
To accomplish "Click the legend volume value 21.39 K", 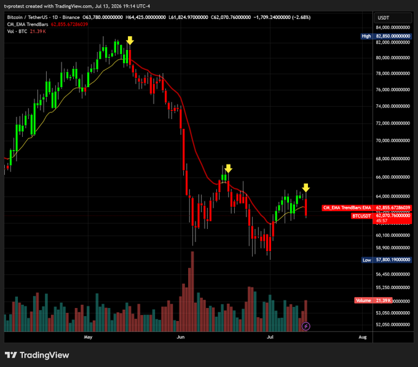I will click(38, 31).
